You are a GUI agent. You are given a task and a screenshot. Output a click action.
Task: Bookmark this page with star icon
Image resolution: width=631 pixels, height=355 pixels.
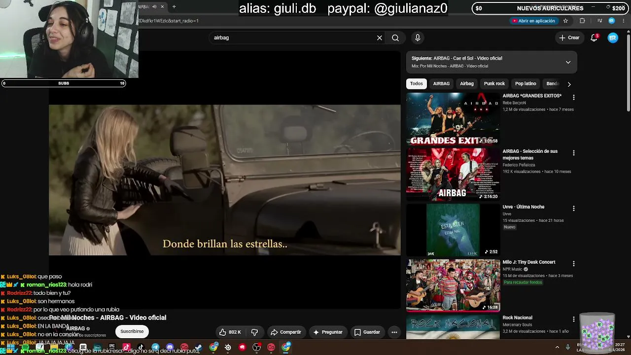[x=565, y=21]
